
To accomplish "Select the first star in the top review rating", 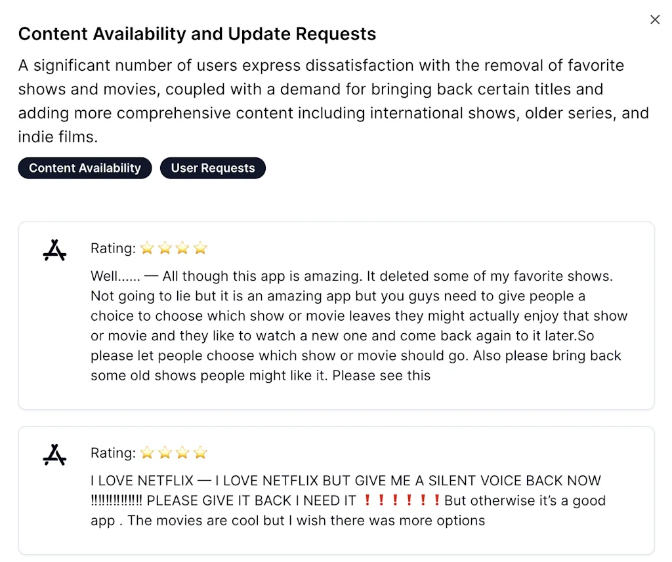I will 147,248.
